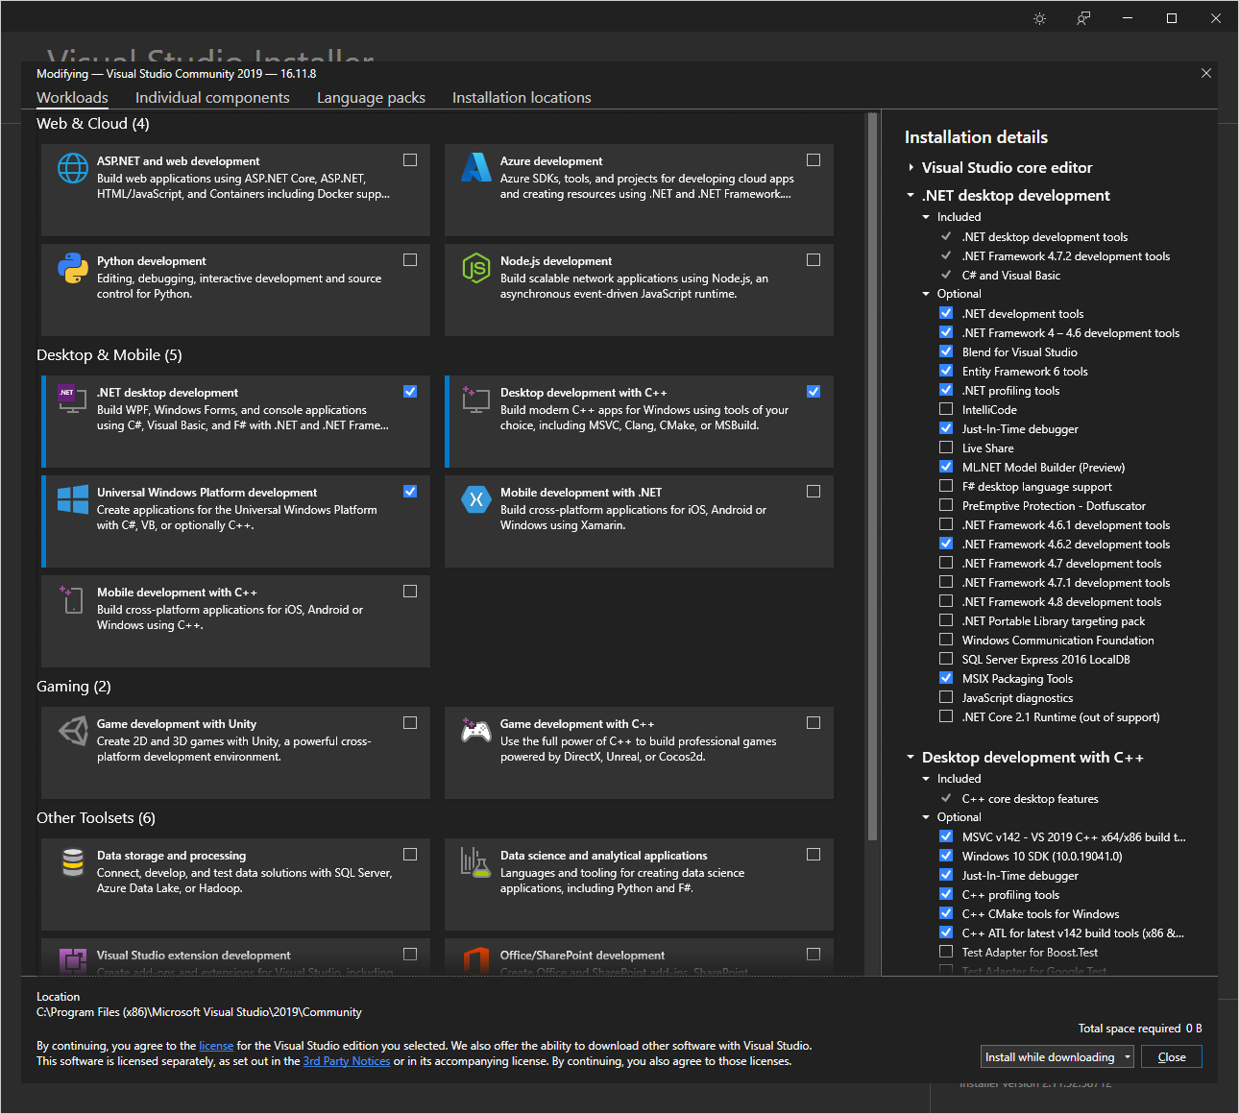Maximize the Visual Studio Installer window

(x=1172, y=18)
